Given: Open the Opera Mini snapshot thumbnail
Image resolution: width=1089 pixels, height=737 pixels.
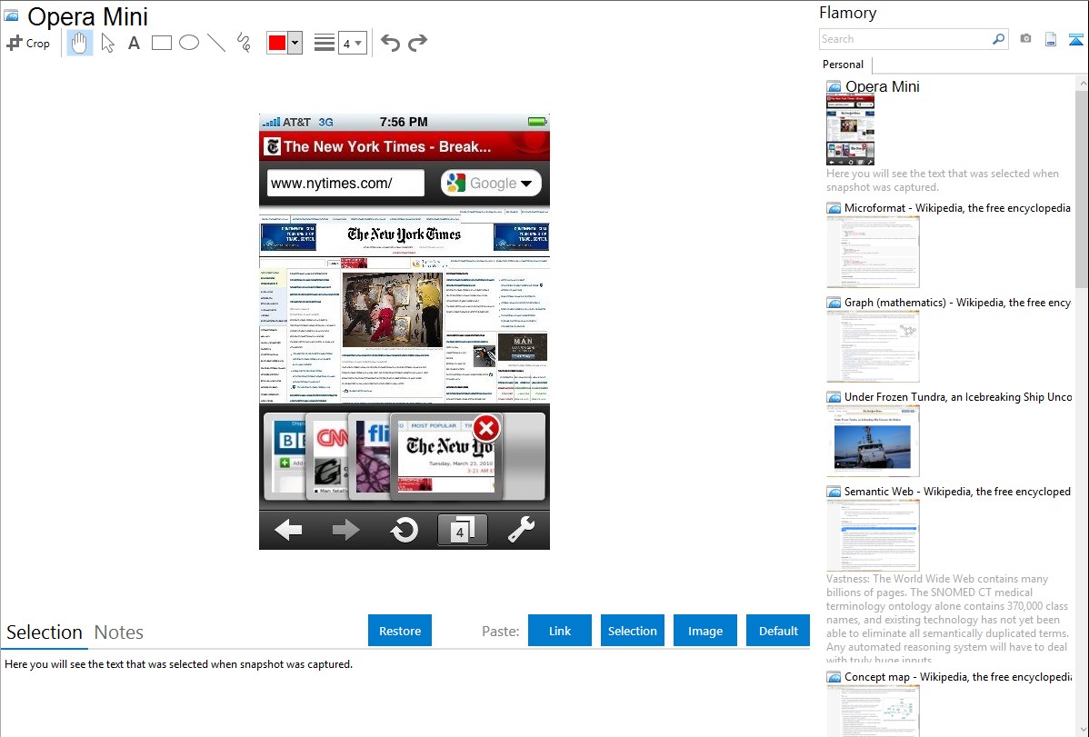Looking at the screenshot, I should click(850, 130).
